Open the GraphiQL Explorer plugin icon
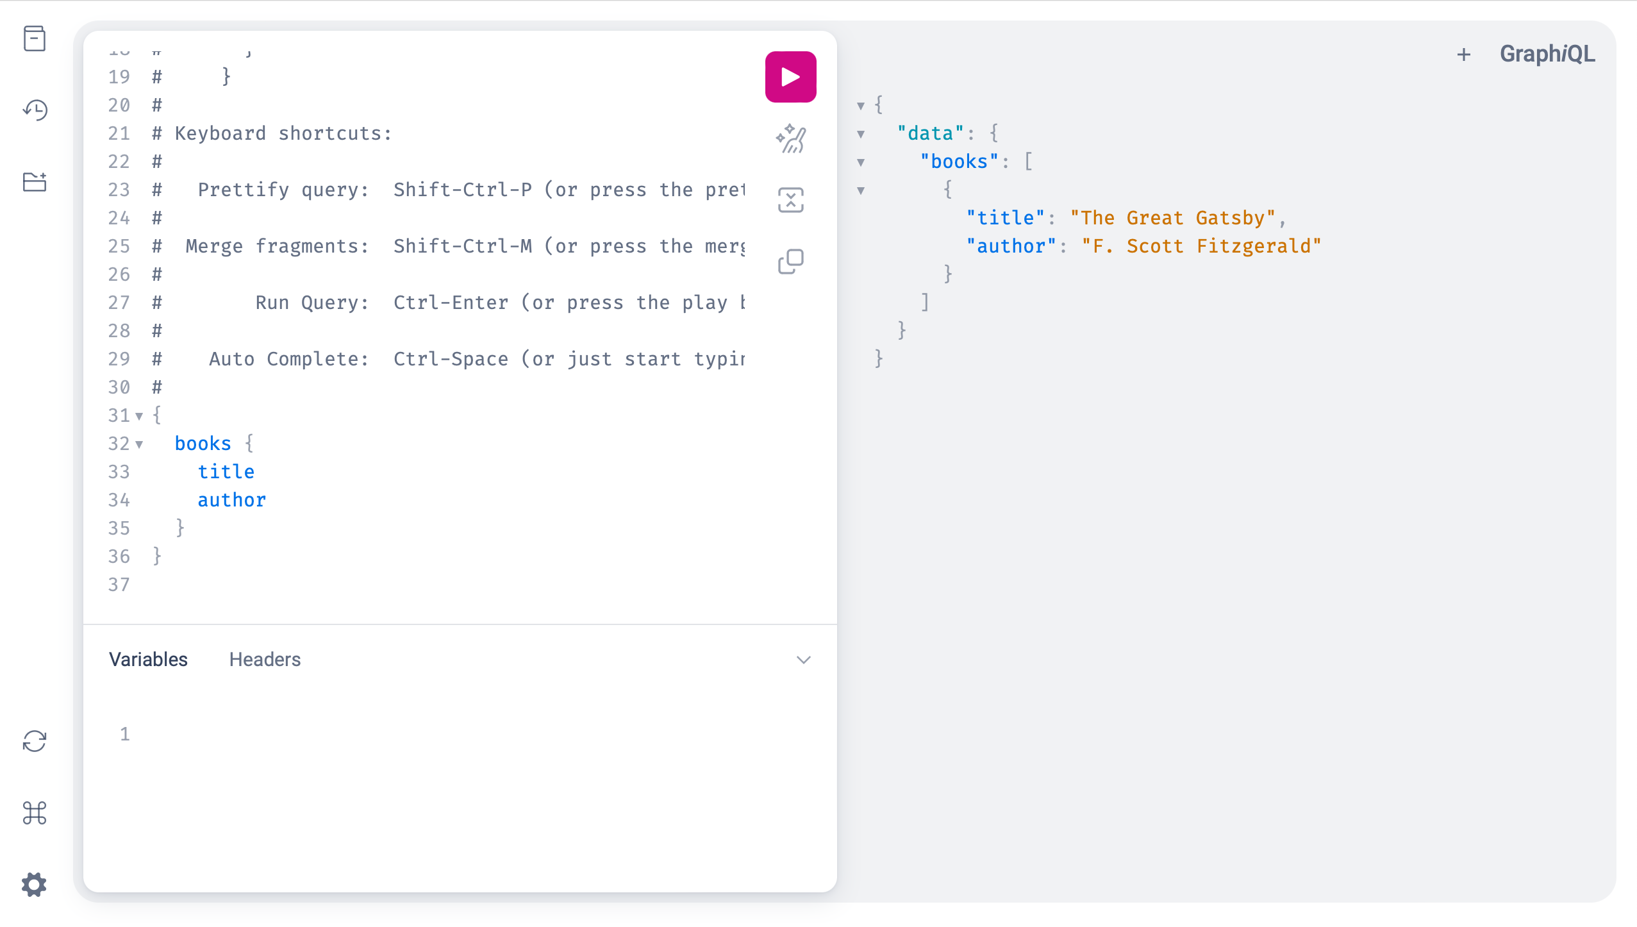Image resolution: width=1637 pixels, height=927 pixels. coord(35,182)
